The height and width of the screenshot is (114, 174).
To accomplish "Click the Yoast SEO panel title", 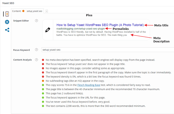I will pyautogui.click(x=8, y=3).
